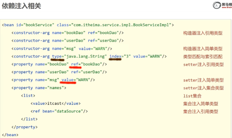This screenshot has height=138, width=232.
Task: Click the red-underlined value= in msg property
Action: coord(69,80)
